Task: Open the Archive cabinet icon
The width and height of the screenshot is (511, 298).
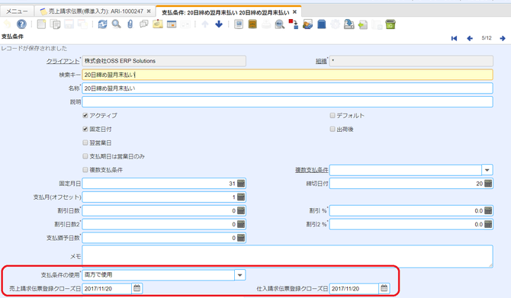Action: click(252, 24)
